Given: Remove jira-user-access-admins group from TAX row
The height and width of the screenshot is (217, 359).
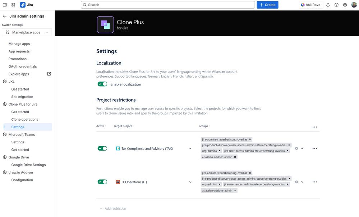Looking at the screenshot, I should click(x=287, y=151).
